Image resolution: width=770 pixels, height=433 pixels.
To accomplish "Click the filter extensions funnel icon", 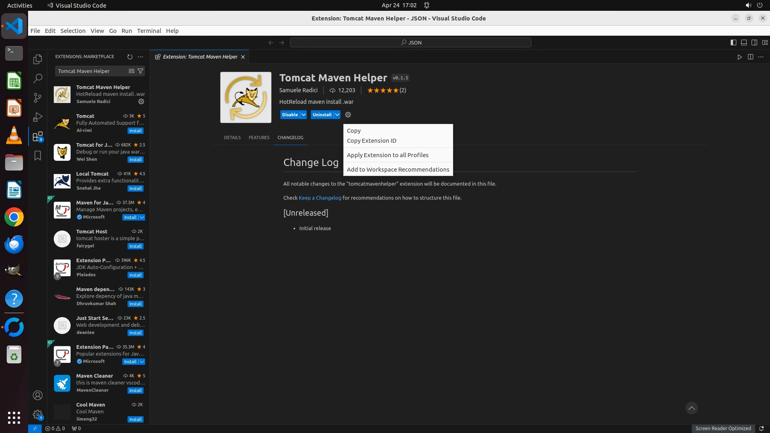I will [x=140, y=71].
